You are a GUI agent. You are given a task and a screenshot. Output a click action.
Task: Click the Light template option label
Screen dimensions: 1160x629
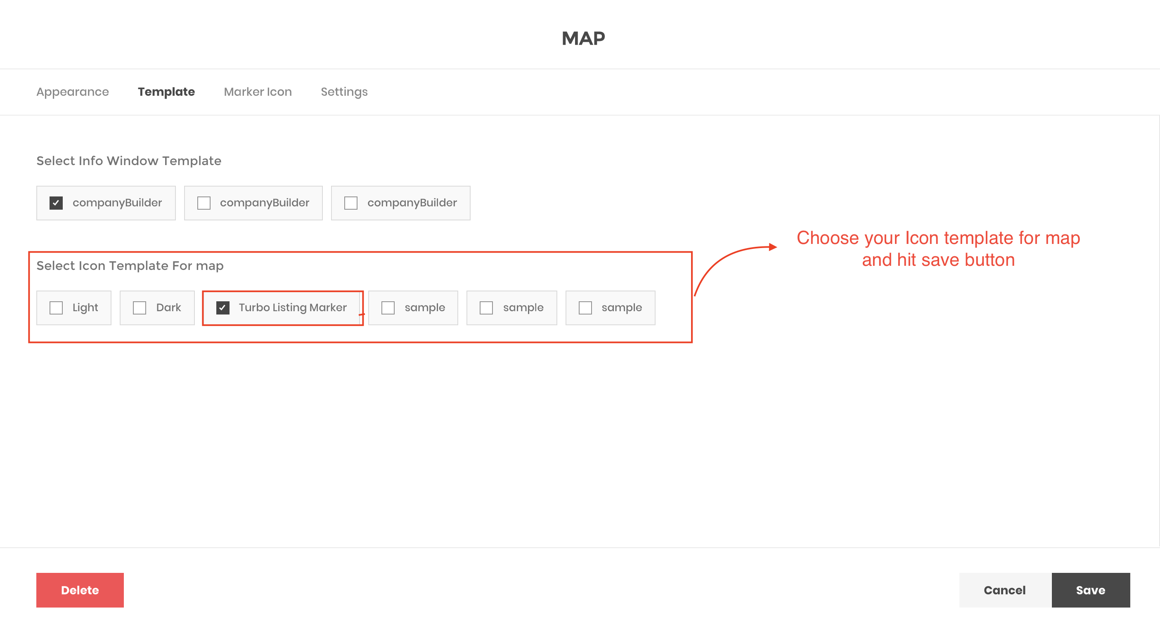click(85, 307)
